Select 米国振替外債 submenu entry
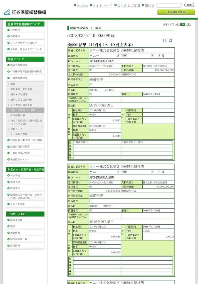The height and width of the screenshot is (284, 198). pyautogui.click(x=25, y=115)
